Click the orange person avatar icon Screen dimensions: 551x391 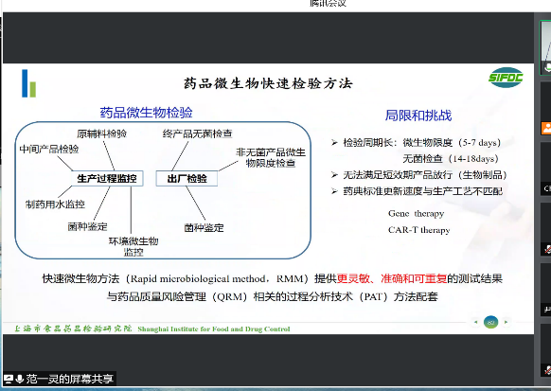(546, 128)
